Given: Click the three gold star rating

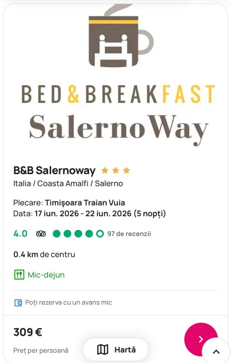Looking at the screenshot, I should [x=116, y=171].
